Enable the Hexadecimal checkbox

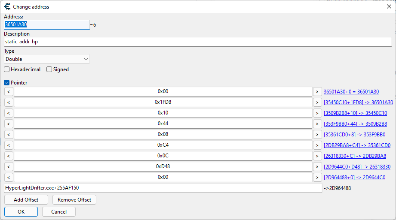[x=7, y=69]
